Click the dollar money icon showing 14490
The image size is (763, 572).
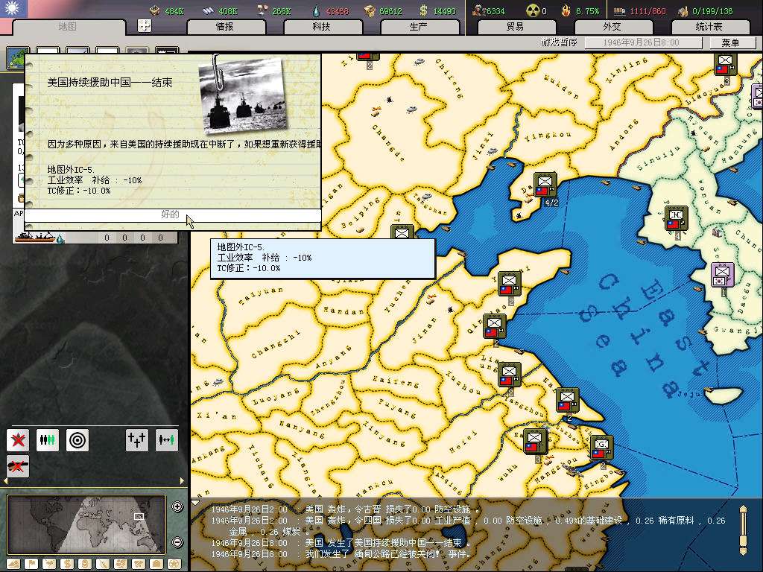(x=423, y=10)
